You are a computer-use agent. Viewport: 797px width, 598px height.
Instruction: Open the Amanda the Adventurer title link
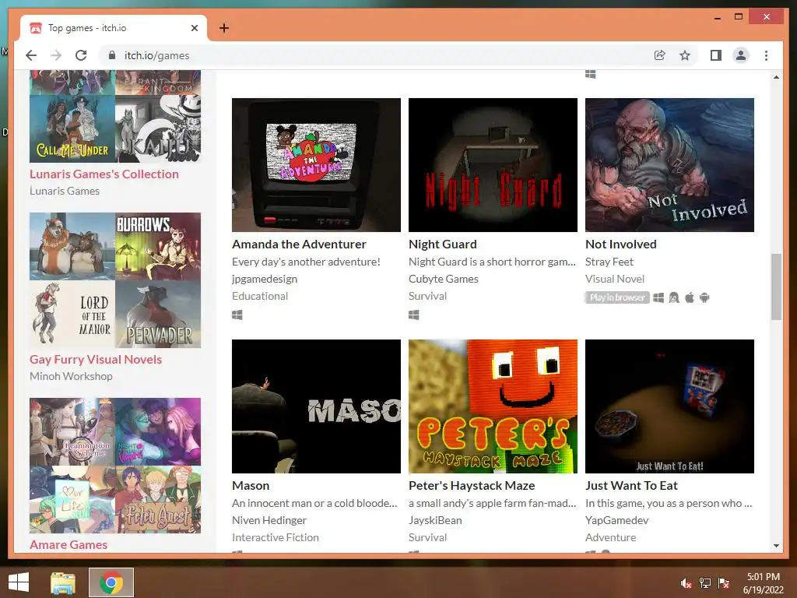[299, 244]
